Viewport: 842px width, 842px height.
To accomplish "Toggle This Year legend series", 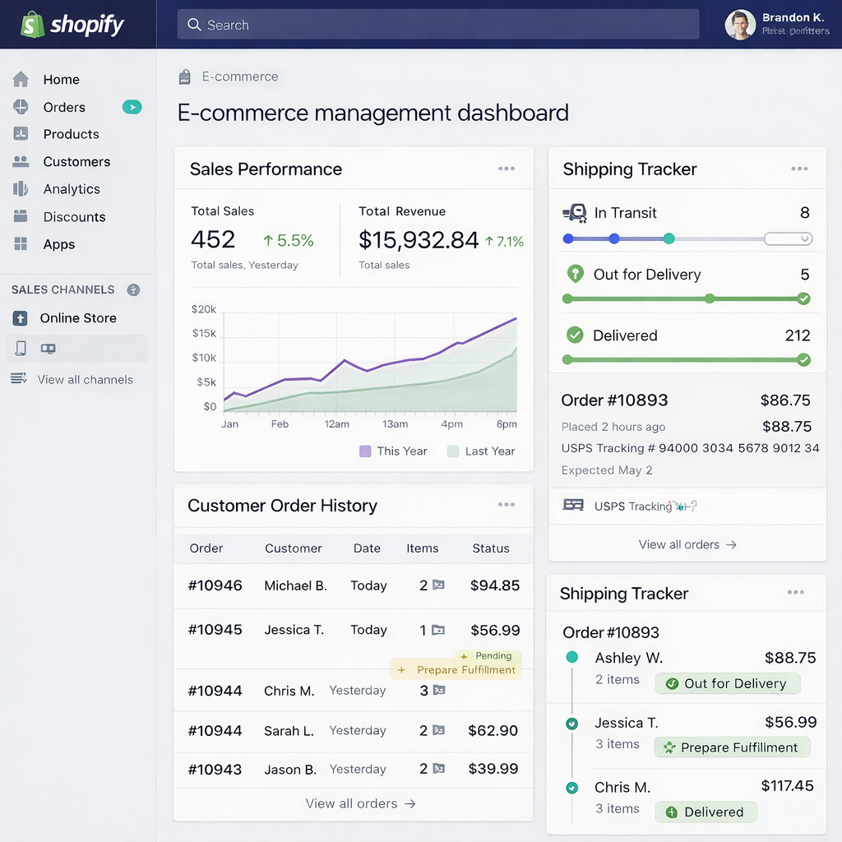I will [x=366, y=451].
